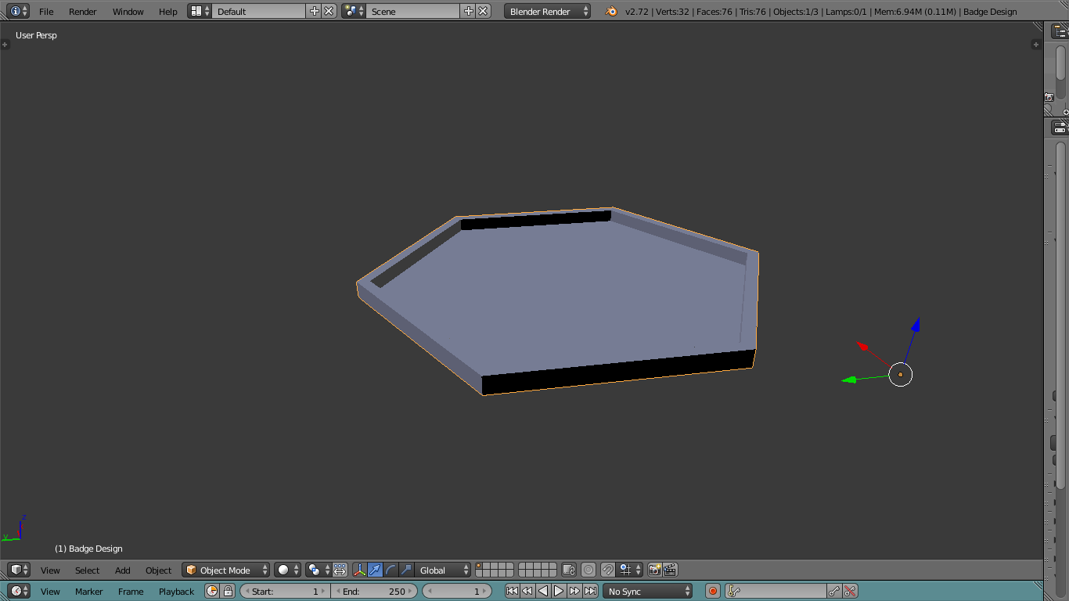Open the Select menu

[87, 570]
